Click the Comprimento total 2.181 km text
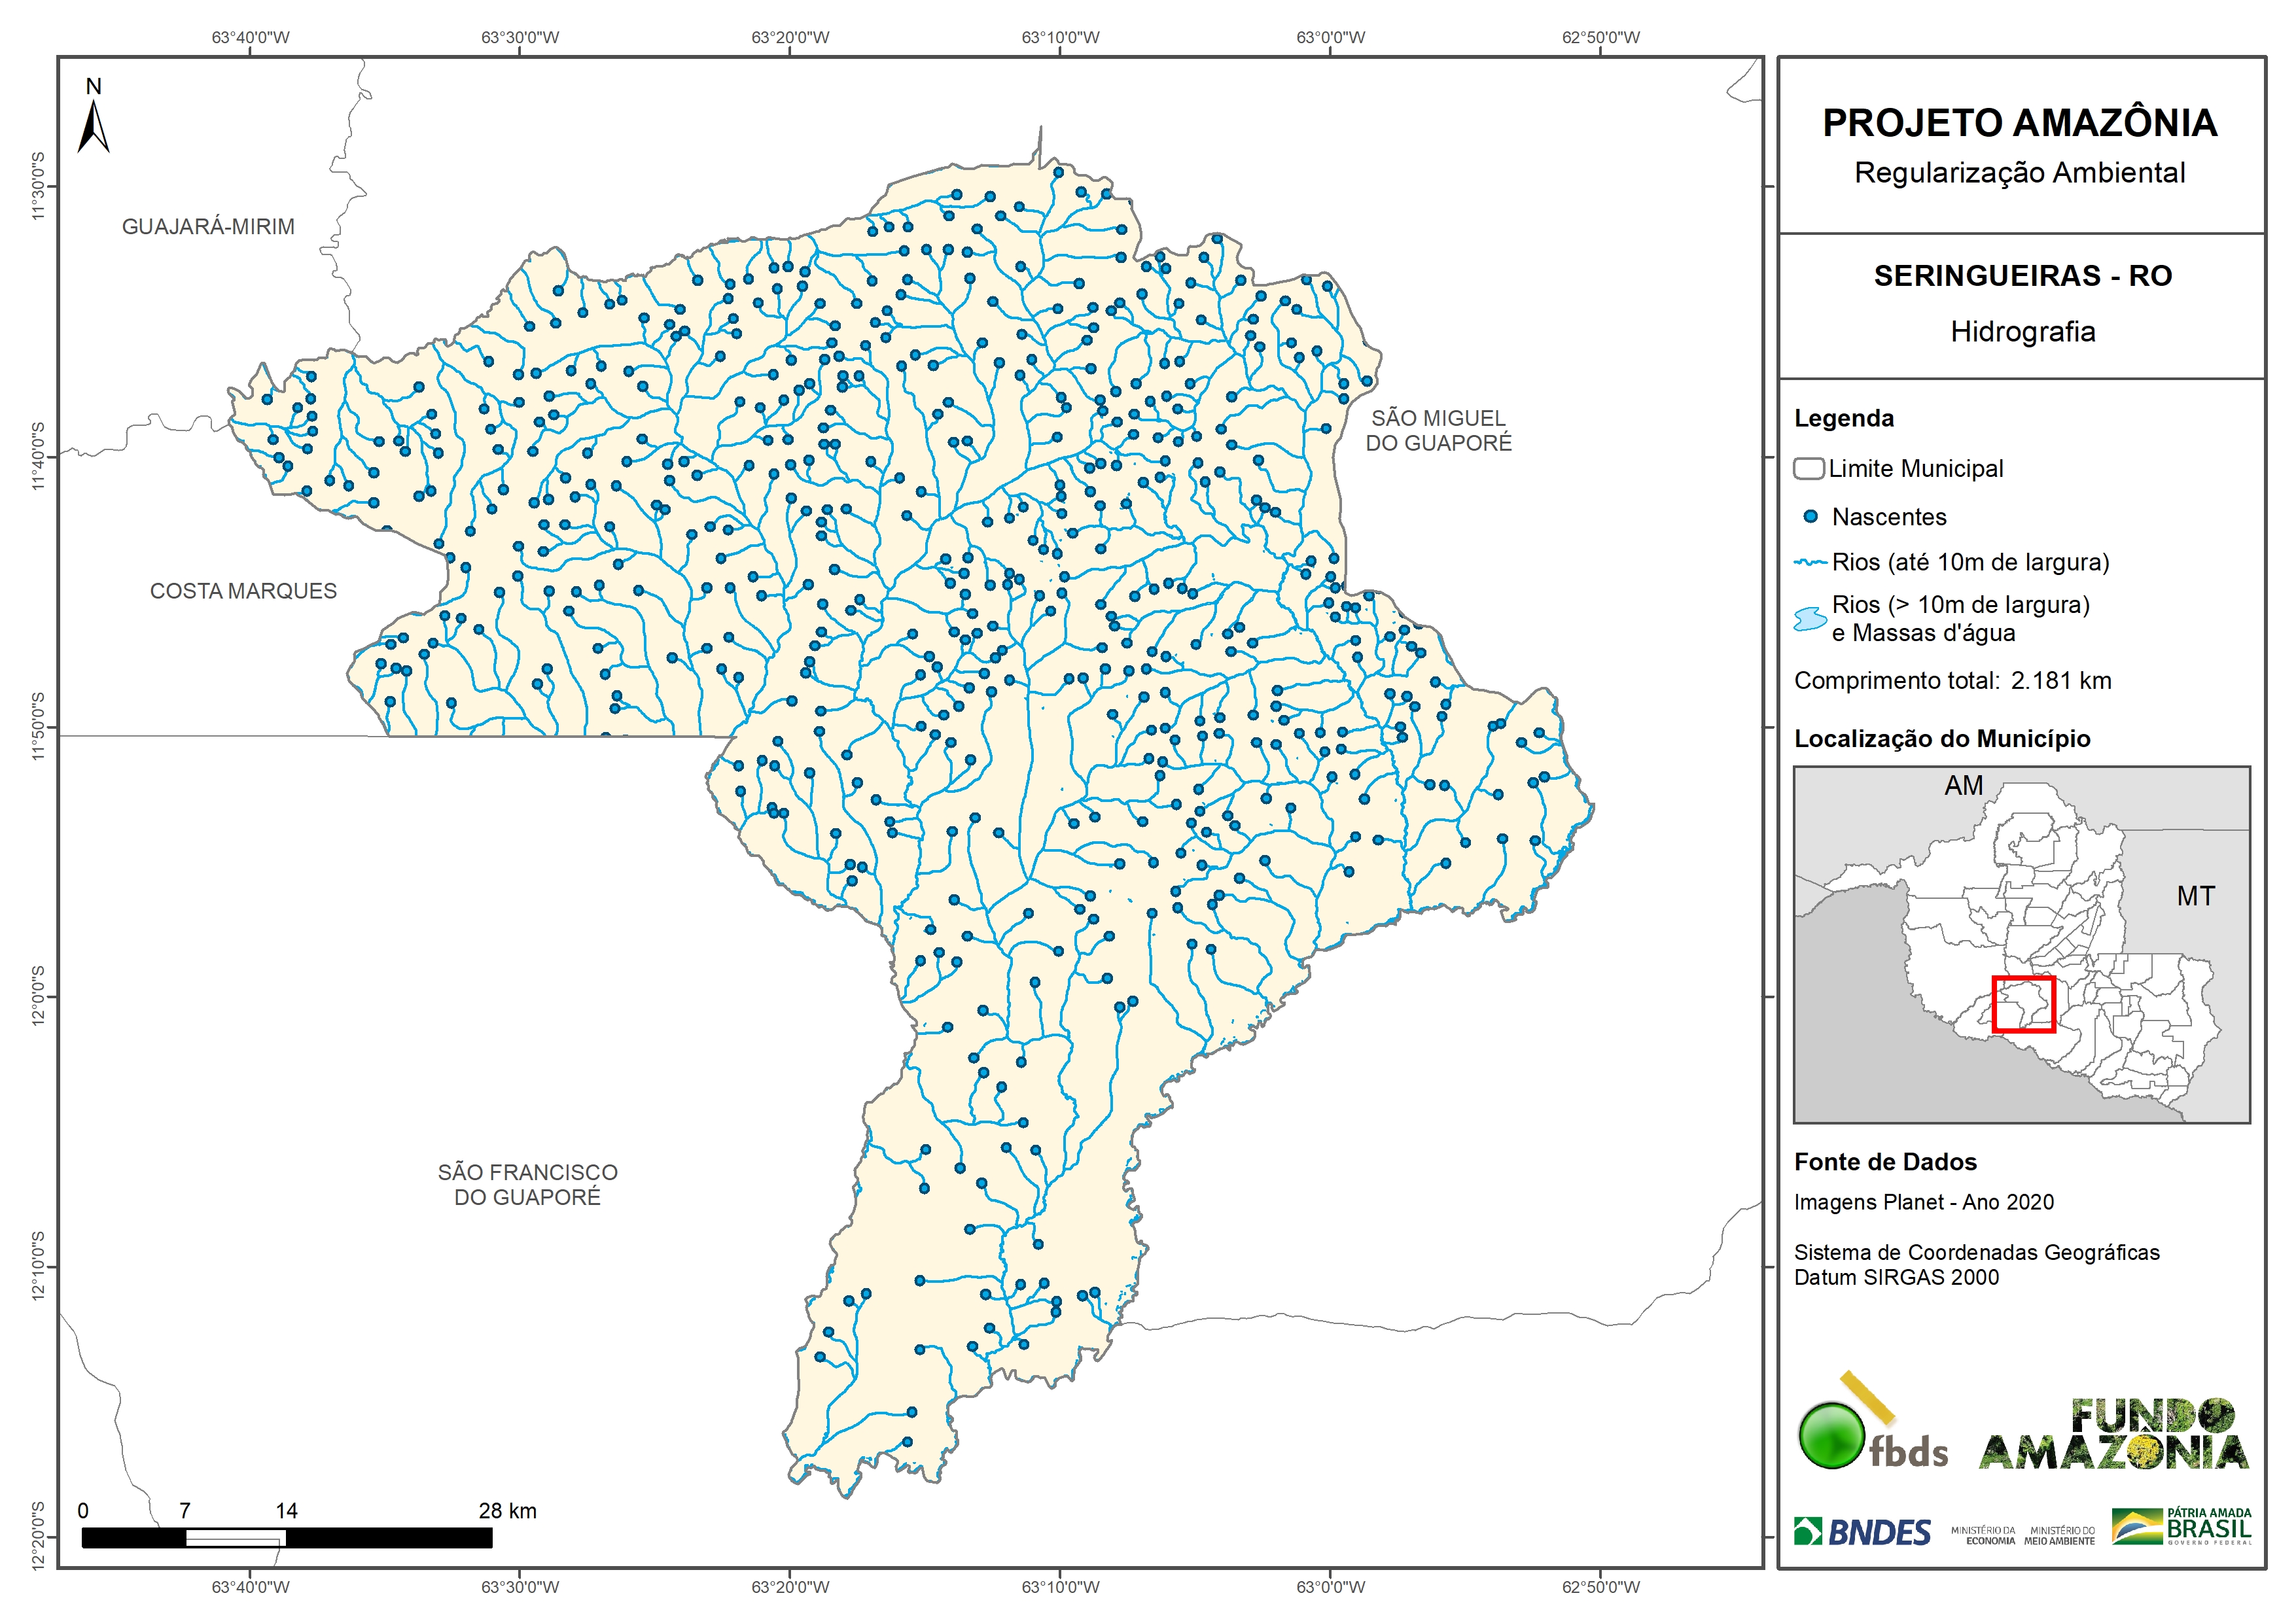This screenshot has height=1623, width=2296. coord(1952,681)
